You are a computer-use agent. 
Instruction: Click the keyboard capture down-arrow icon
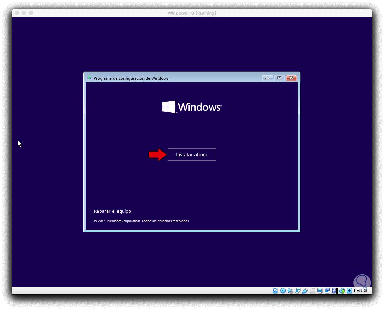pyautogui.click(x=349, y=291)
